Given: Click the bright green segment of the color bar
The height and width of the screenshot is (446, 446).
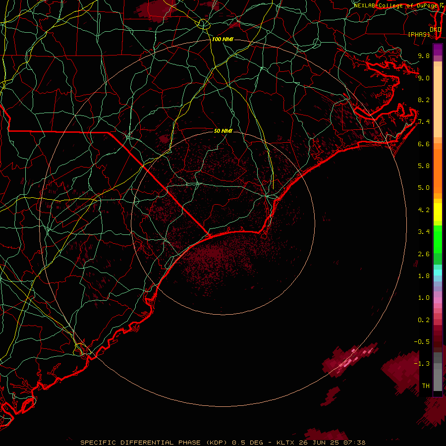Looking at the screenshot, I should (x=438, y=239).
